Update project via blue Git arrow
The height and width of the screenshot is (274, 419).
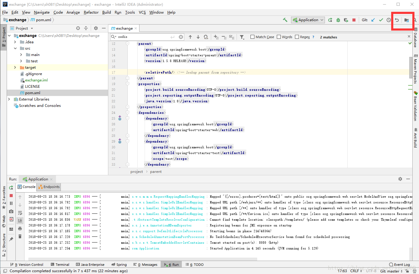pos(373,20)
